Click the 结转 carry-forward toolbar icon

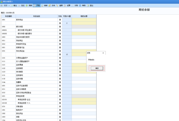42,6
